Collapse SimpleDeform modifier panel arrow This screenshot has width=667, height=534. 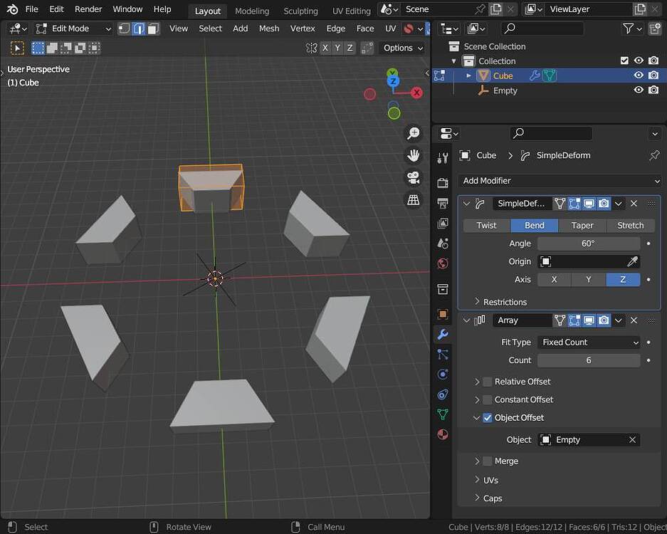[467, 204]
